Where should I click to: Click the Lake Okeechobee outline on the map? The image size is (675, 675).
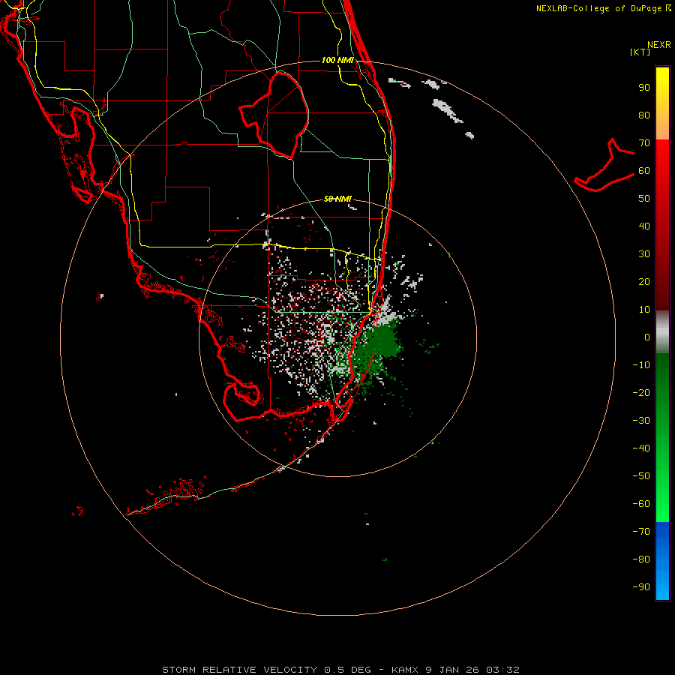[x=274, y=115]
